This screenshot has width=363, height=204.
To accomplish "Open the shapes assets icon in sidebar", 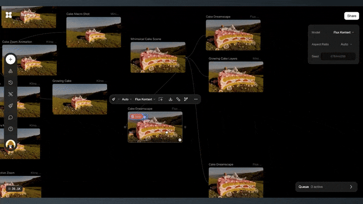I will tap(10, 71).
